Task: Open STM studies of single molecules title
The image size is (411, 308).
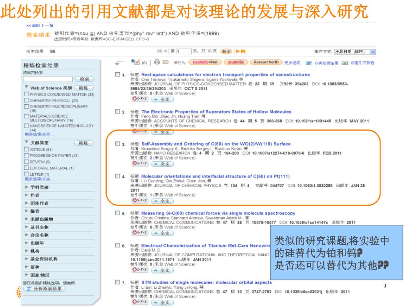Action: pyautogui.click(x=207, y=283)
